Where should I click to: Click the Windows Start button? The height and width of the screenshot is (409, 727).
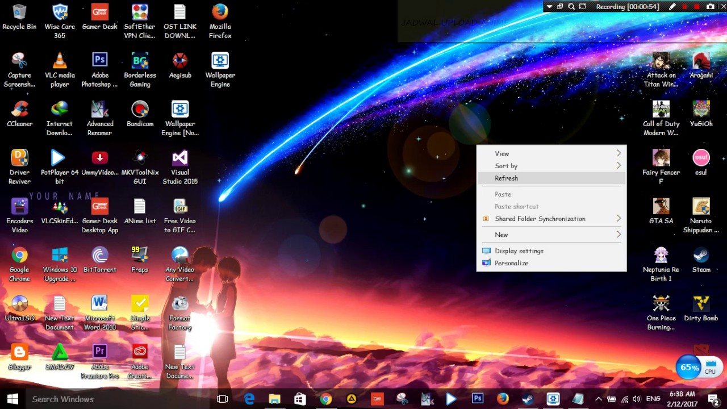point(12,399)
